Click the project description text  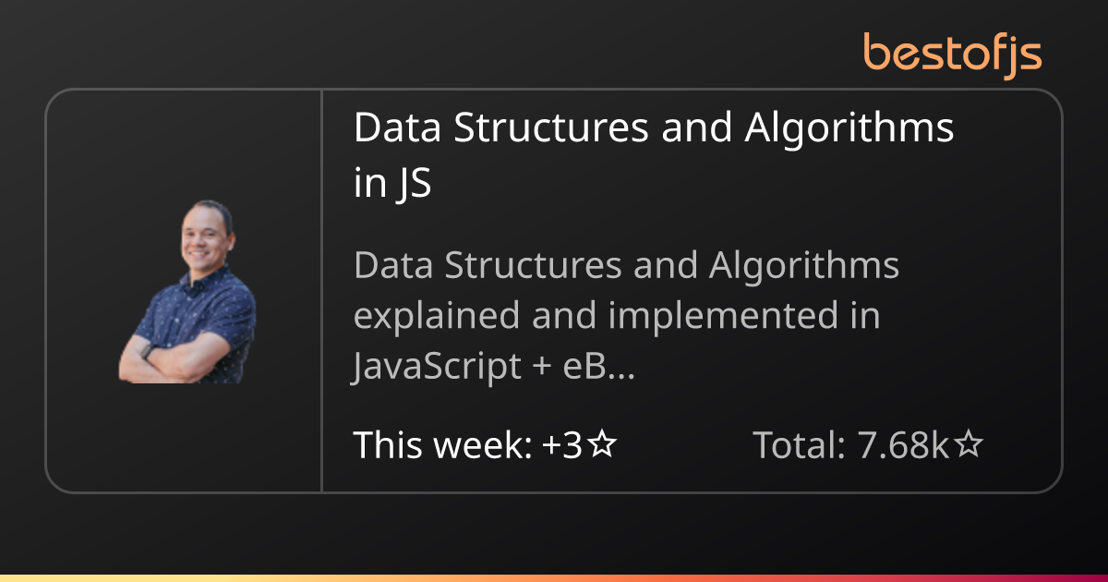pos(627,317)
